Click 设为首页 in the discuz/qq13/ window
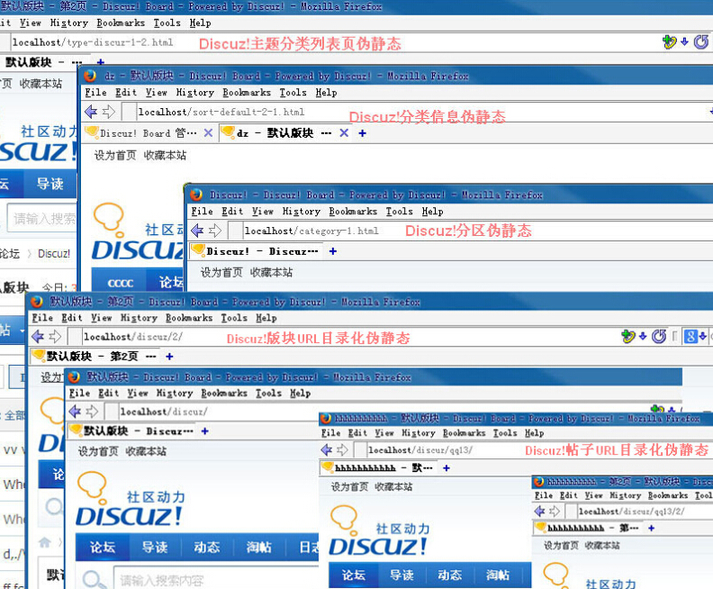 tap(349, 487)
